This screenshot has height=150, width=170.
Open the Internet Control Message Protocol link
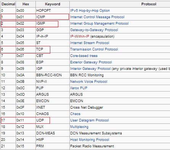pyautogui.click(x=97, y=17)
